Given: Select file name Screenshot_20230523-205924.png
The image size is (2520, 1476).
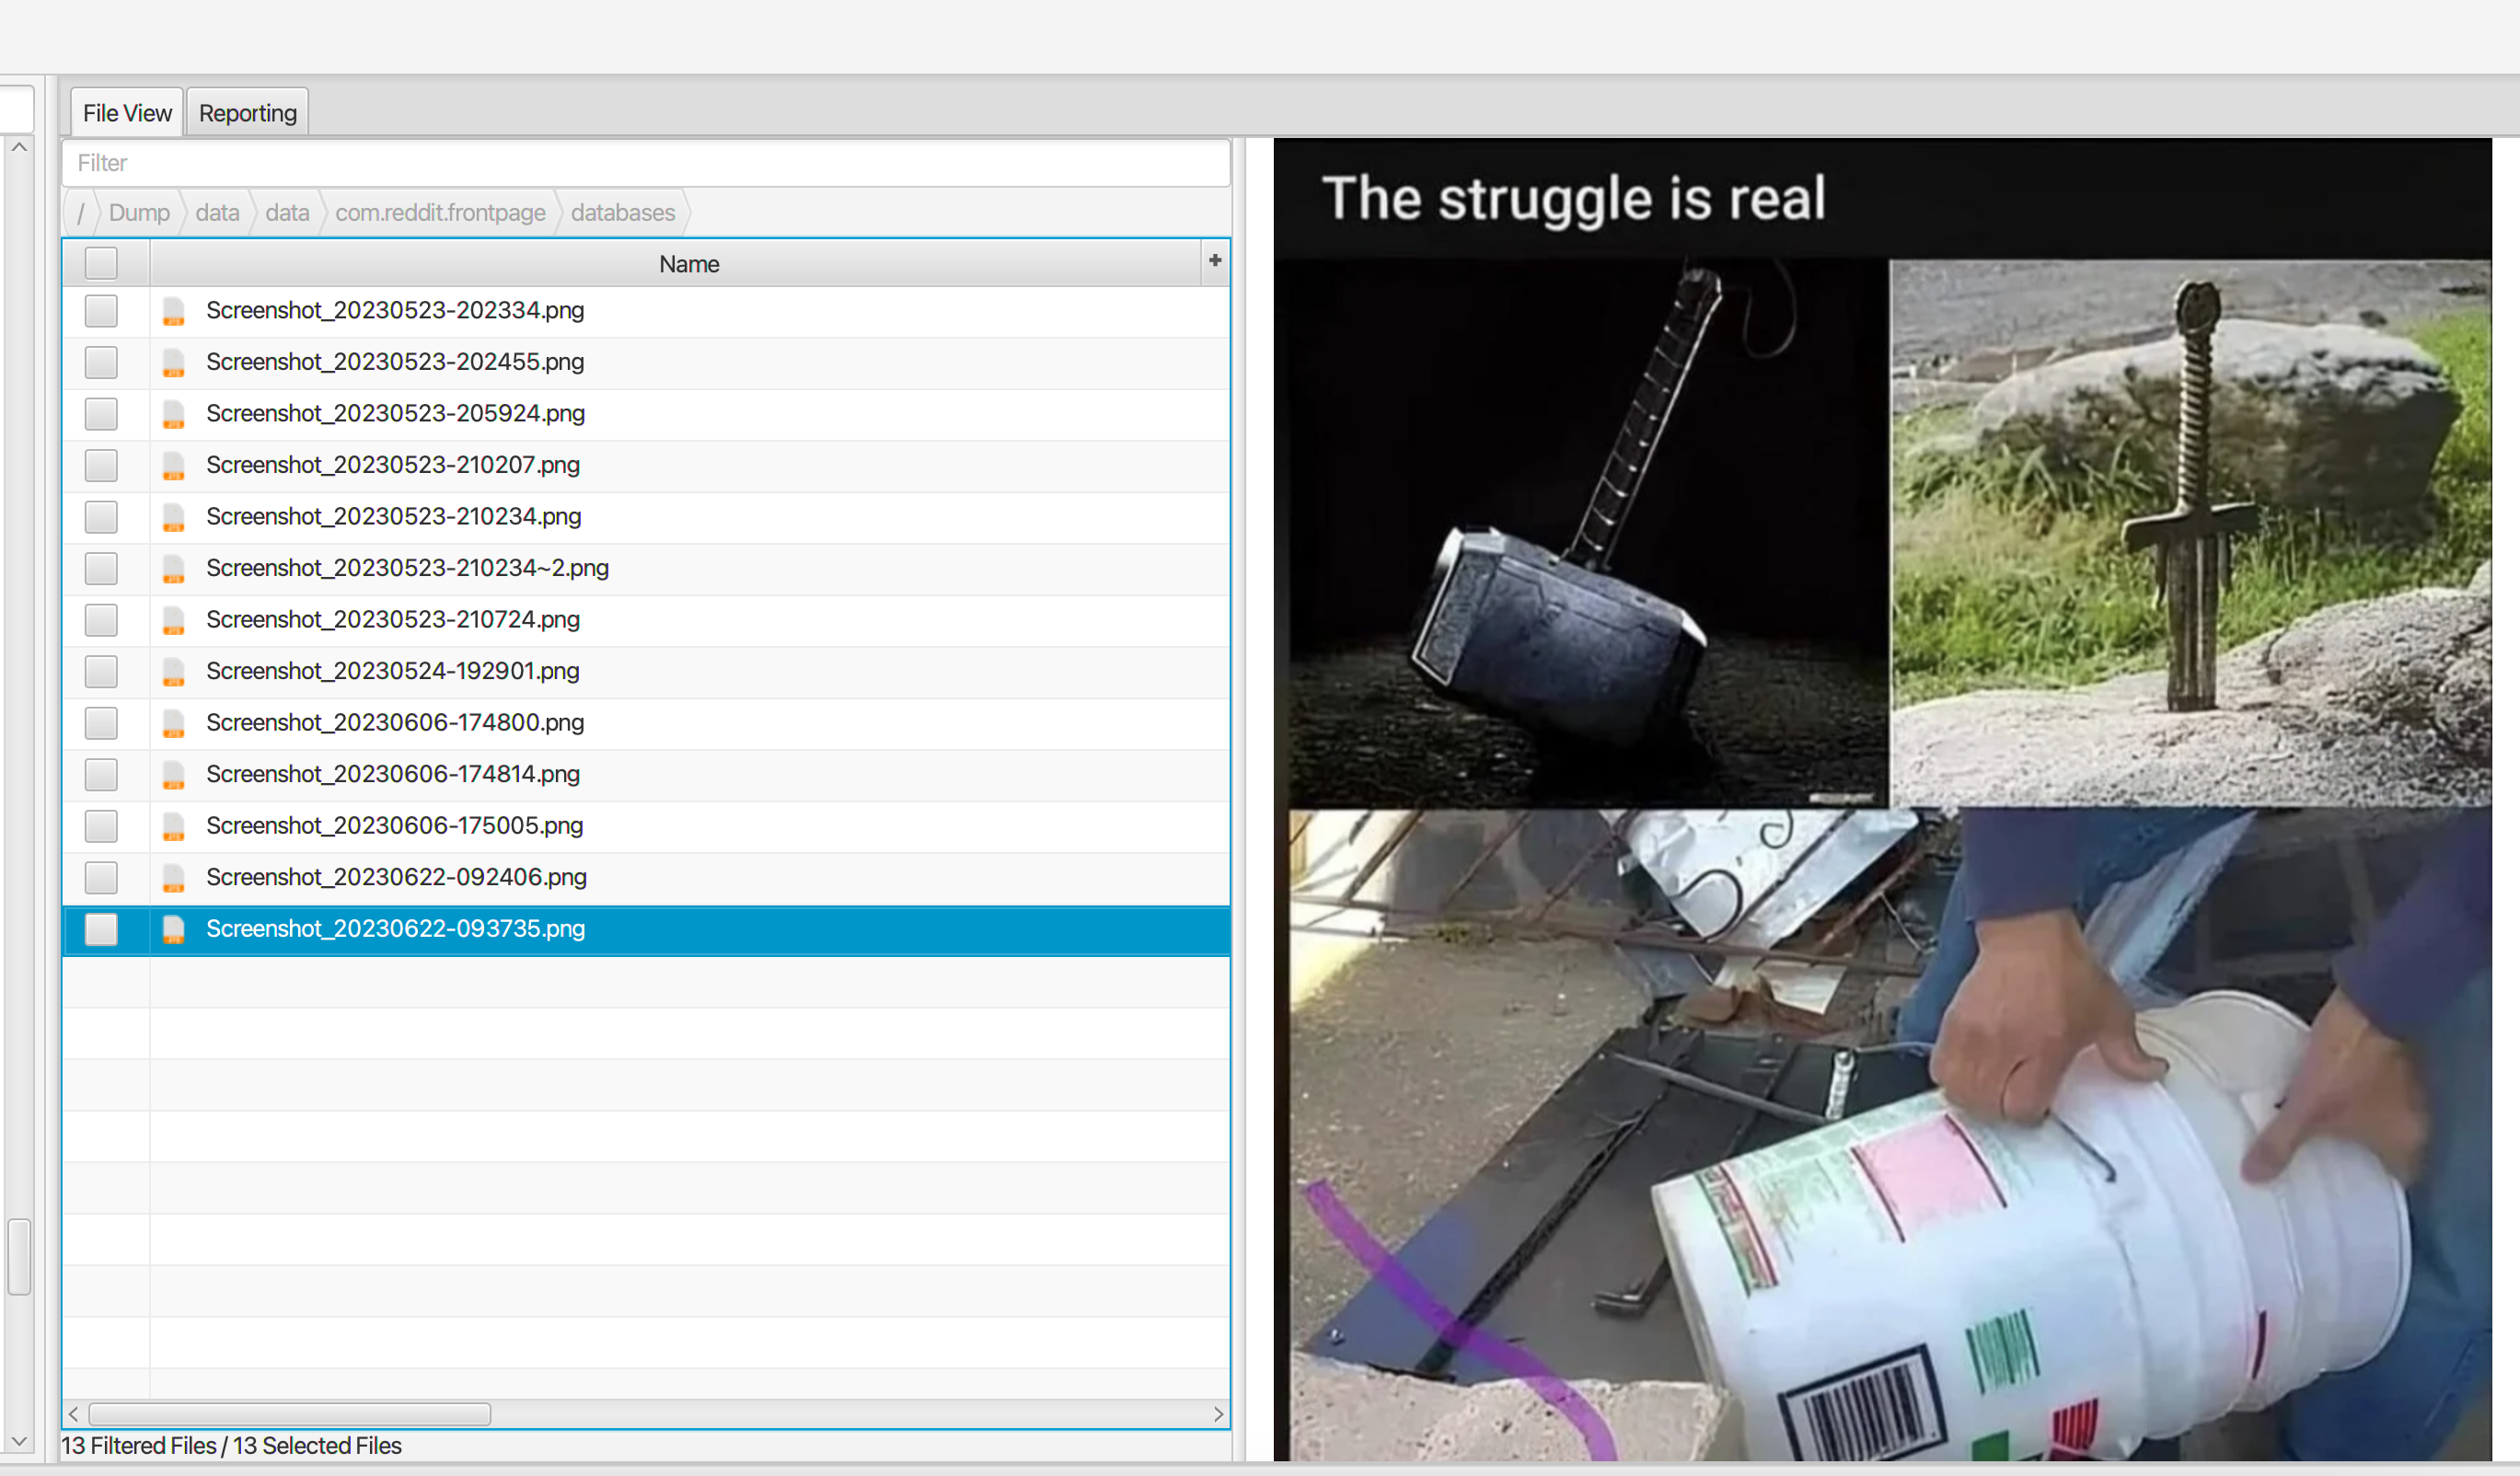Looking at the screenshot, I should pyautogui.click(x=395, y=414).
